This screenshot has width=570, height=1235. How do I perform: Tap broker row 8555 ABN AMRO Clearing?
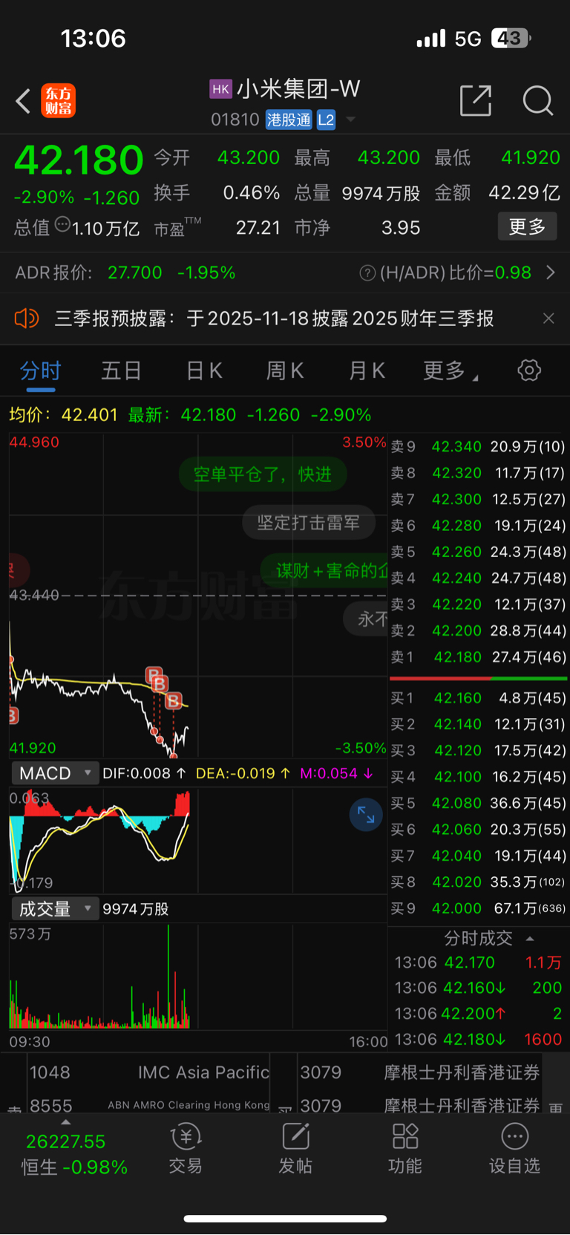[x=149, y=1105]
